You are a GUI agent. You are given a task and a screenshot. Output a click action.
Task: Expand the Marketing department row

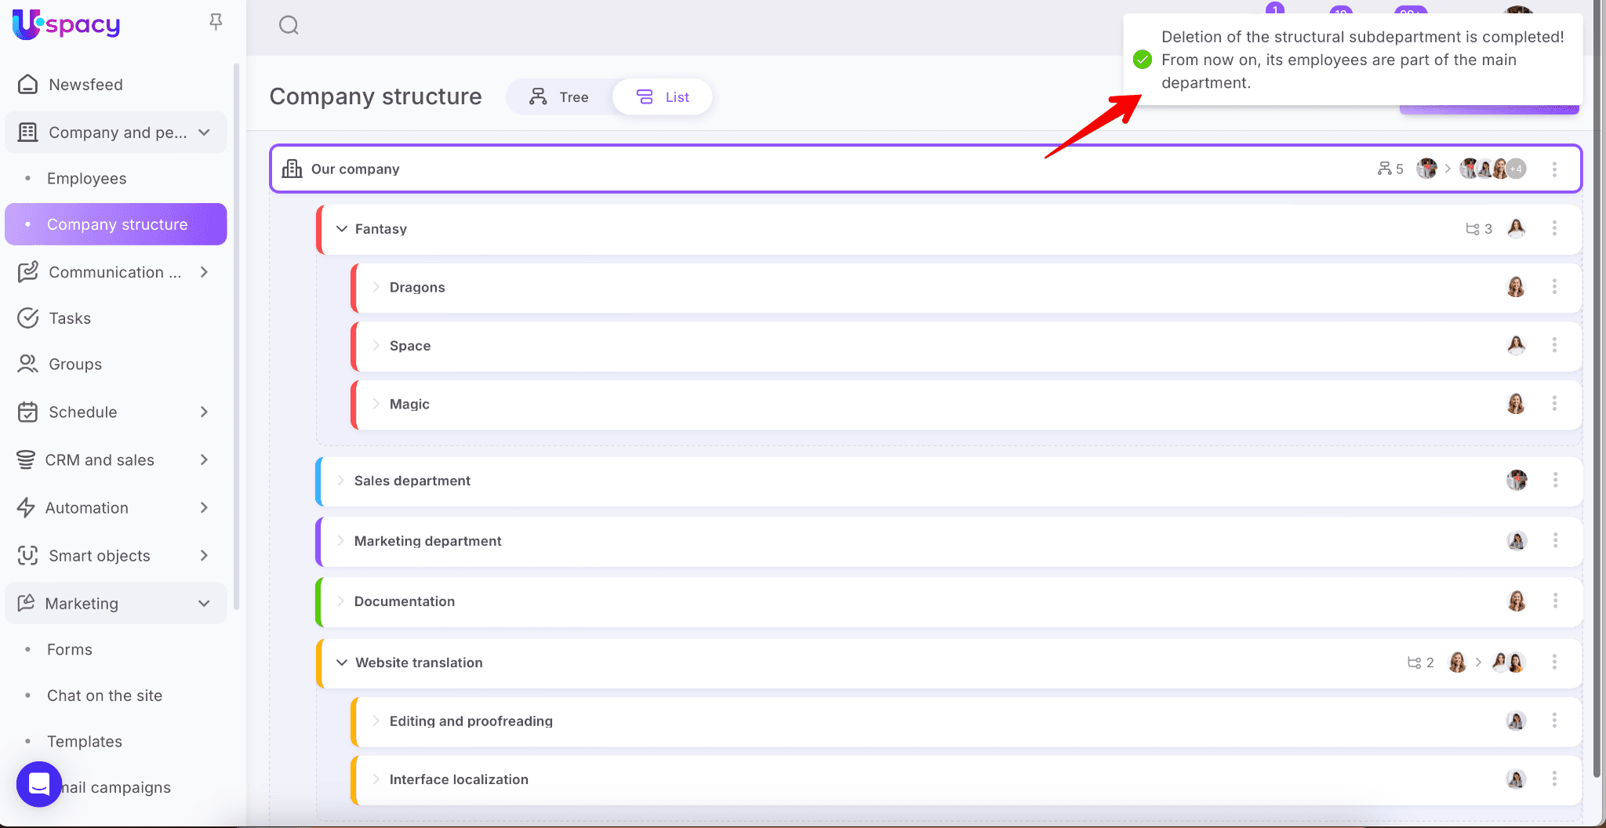pyautogui.click(x=341, y=541)
